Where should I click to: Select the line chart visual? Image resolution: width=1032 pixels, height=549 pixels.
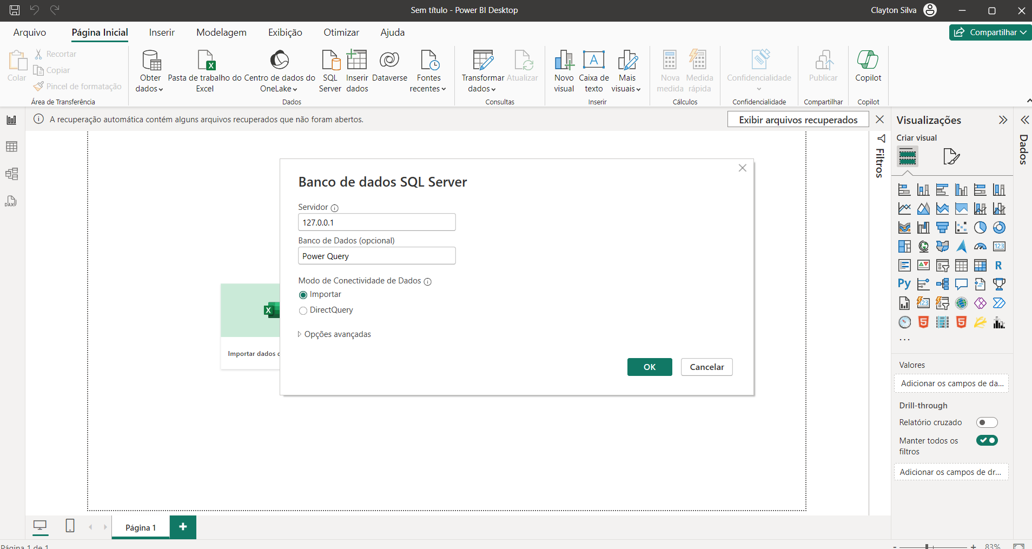[x=904, y=209]
